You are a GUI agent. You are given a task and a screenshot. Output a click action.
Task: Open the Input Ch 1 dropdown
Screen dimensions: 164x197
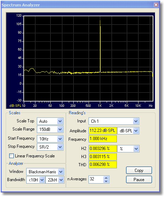(114, 121)
